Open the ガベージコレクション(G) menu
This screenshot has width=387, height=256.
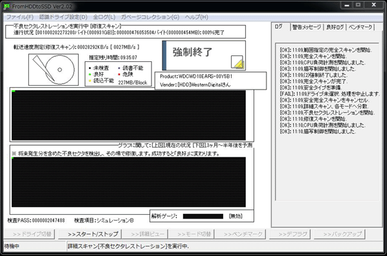click(150, 17)
